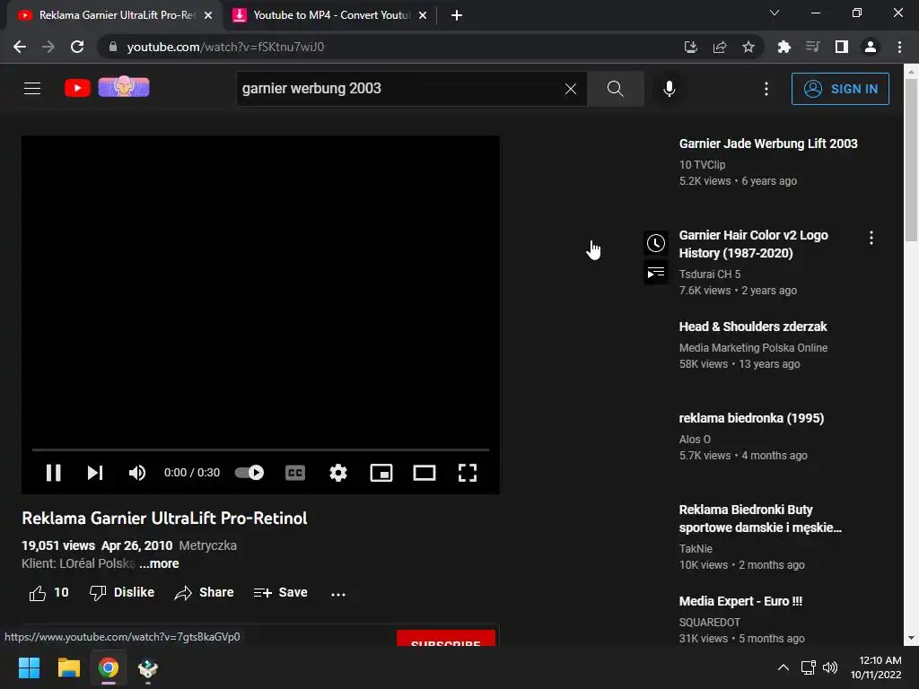Click the search magnifier button
The width and height of the screenshot is (919, 689).
coord(616,89)
